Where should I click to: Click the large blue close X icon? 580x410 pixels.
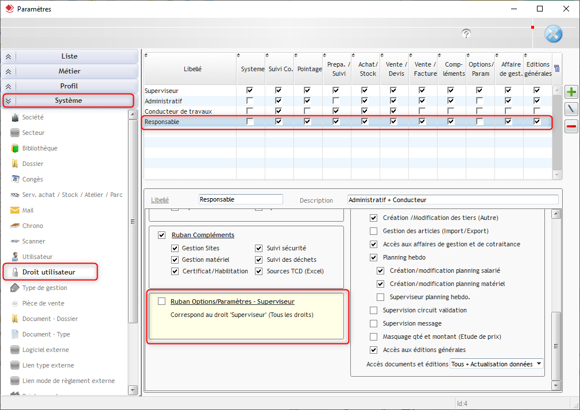coord(553,34)
